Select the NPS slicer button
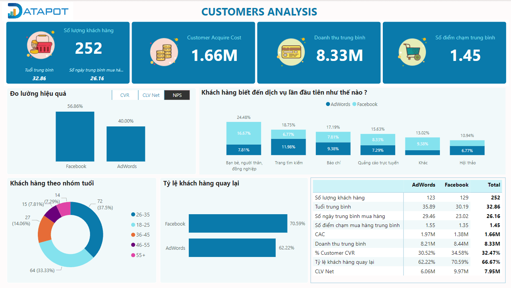Image resolution: width=511 pixels, height=288 pixels. pos(177,95)
